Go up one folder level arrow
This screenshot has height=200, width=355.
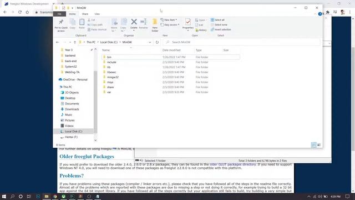point(75,42)
